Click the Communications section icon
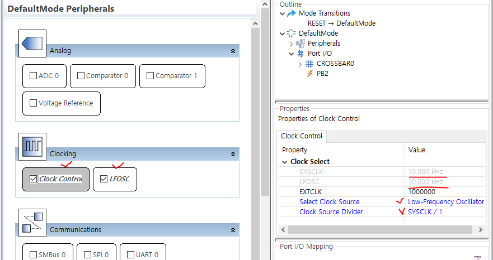Screen dimensions: 493x260 pos(32,223)
